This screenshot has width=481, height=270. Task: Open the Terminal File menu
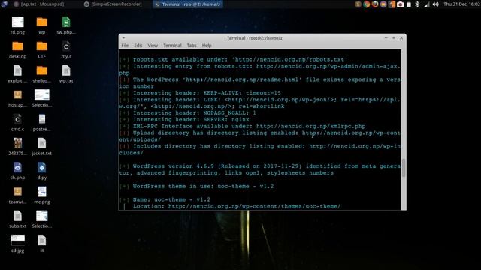pos(125,46)
